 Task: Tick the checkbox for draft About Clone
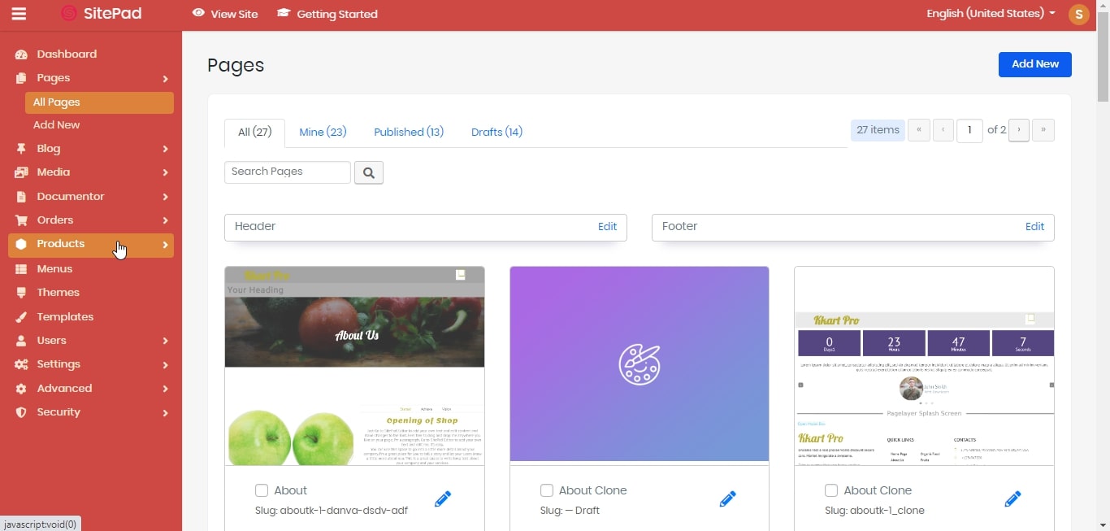[x=547, y=490]
